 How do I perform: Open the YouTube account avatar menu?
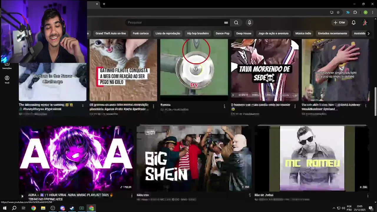[x=365, y=23]
